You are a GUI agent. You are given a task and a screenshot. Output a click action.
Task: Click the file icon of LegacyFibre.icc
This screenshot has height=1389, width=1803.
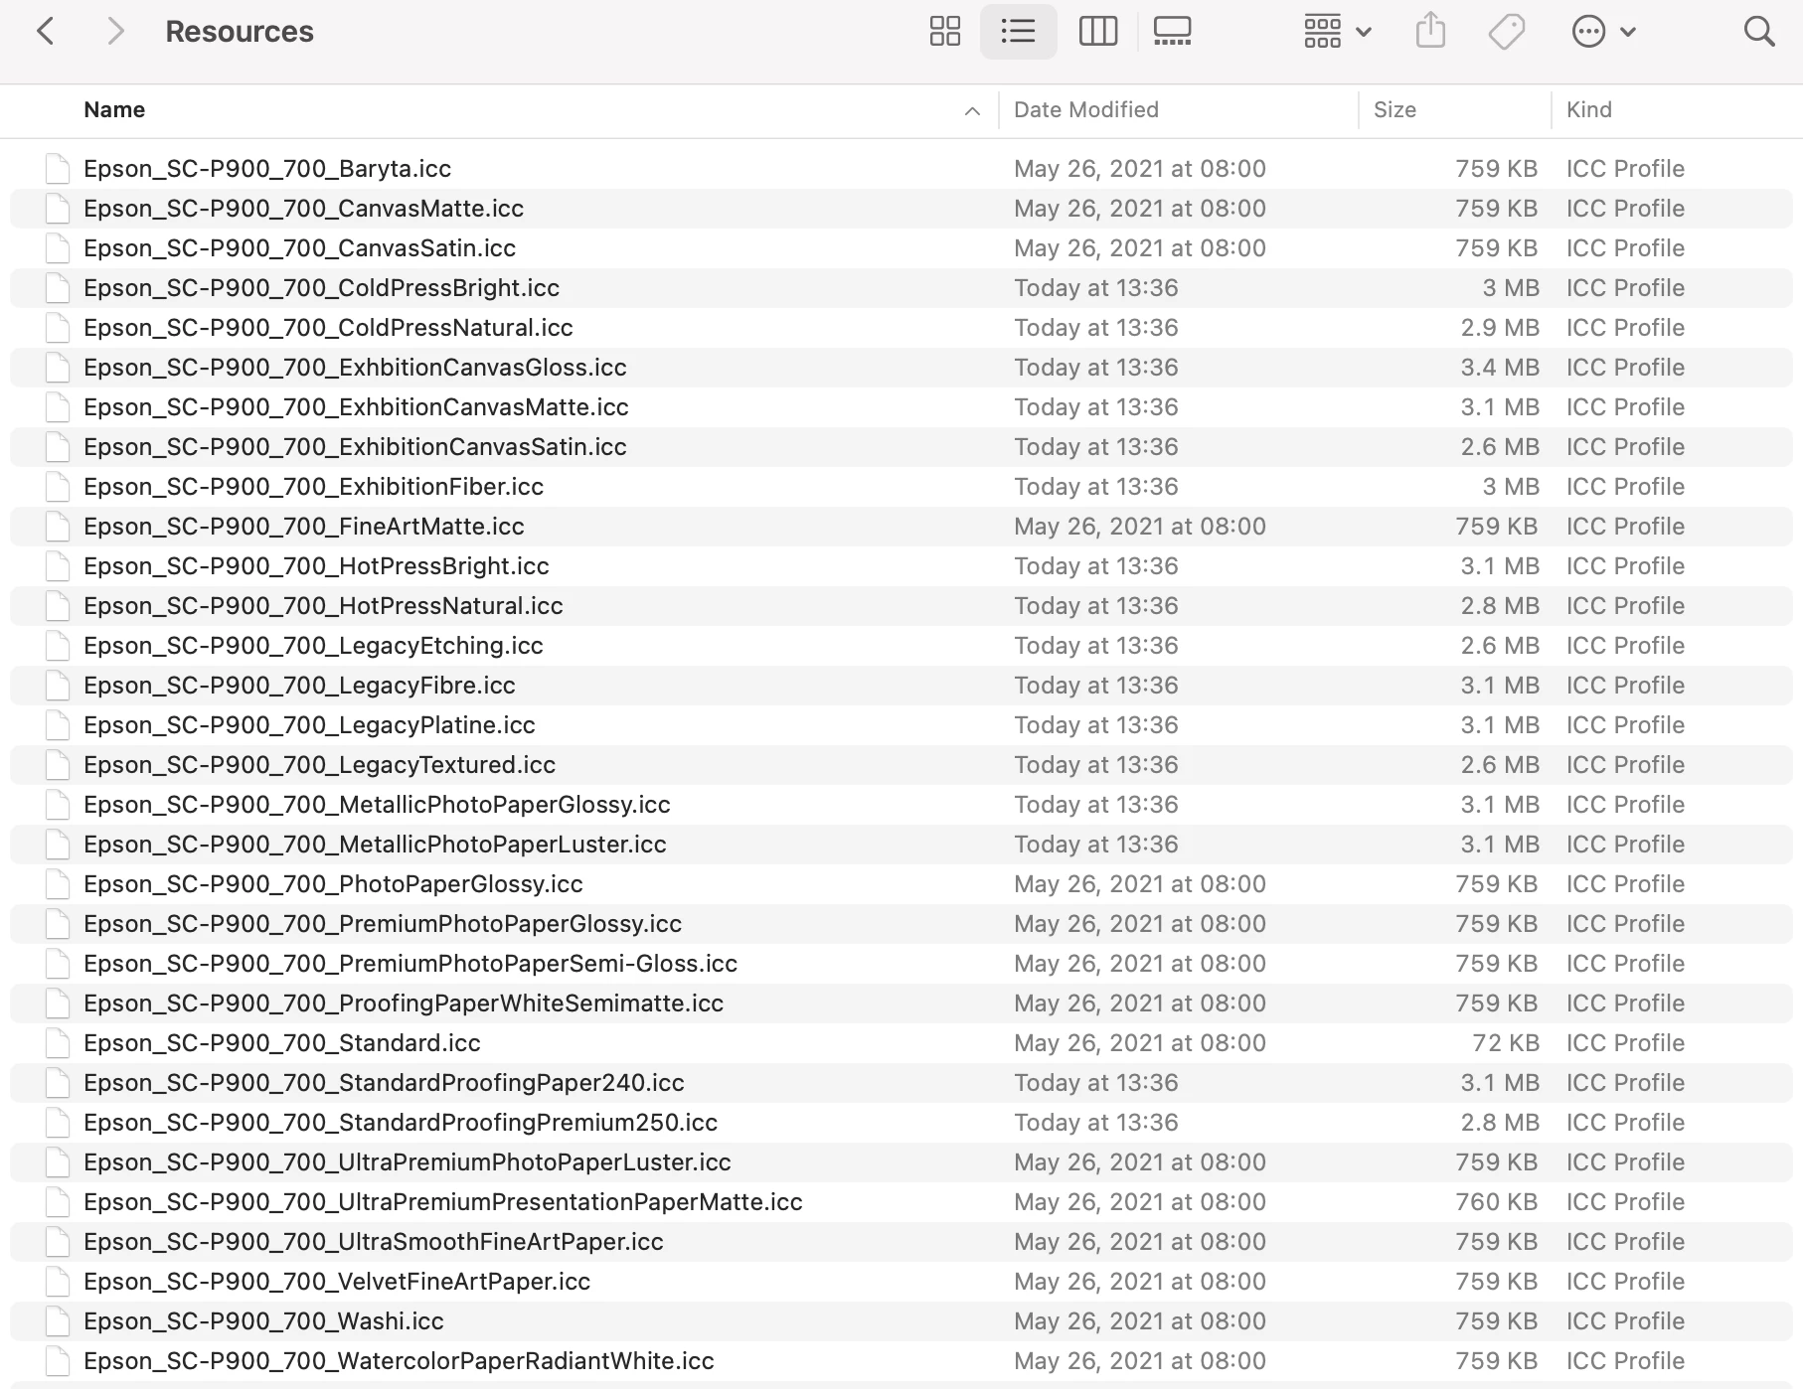click(x=58, y=686)
